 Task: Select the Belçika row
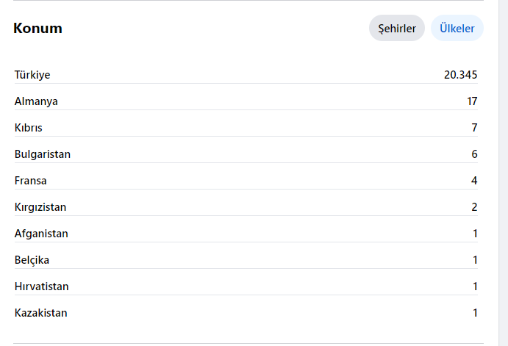coord(246,260)
